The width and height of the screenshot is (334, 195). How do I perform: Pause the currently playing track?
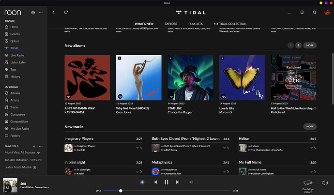click(x=167, y=182)
